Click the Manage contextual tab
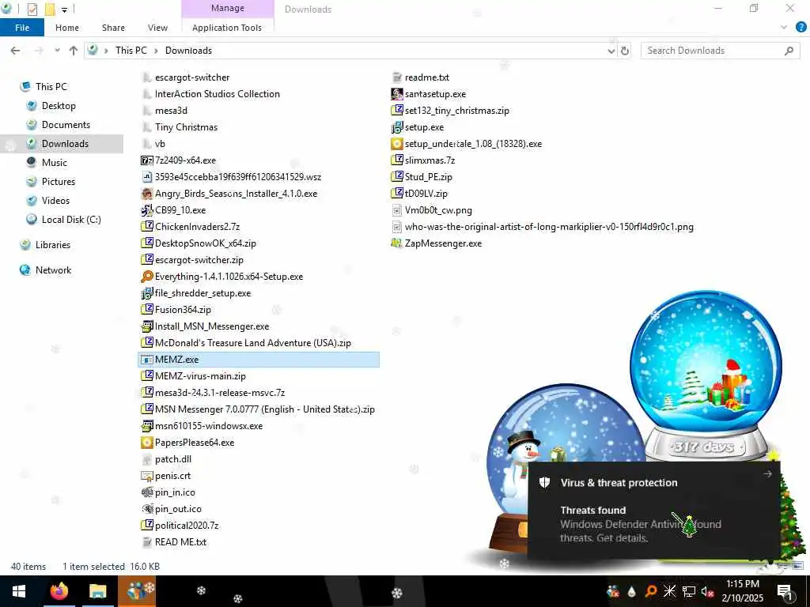Image resolution: width=810 pixels, height=607 pixels. 227,8
